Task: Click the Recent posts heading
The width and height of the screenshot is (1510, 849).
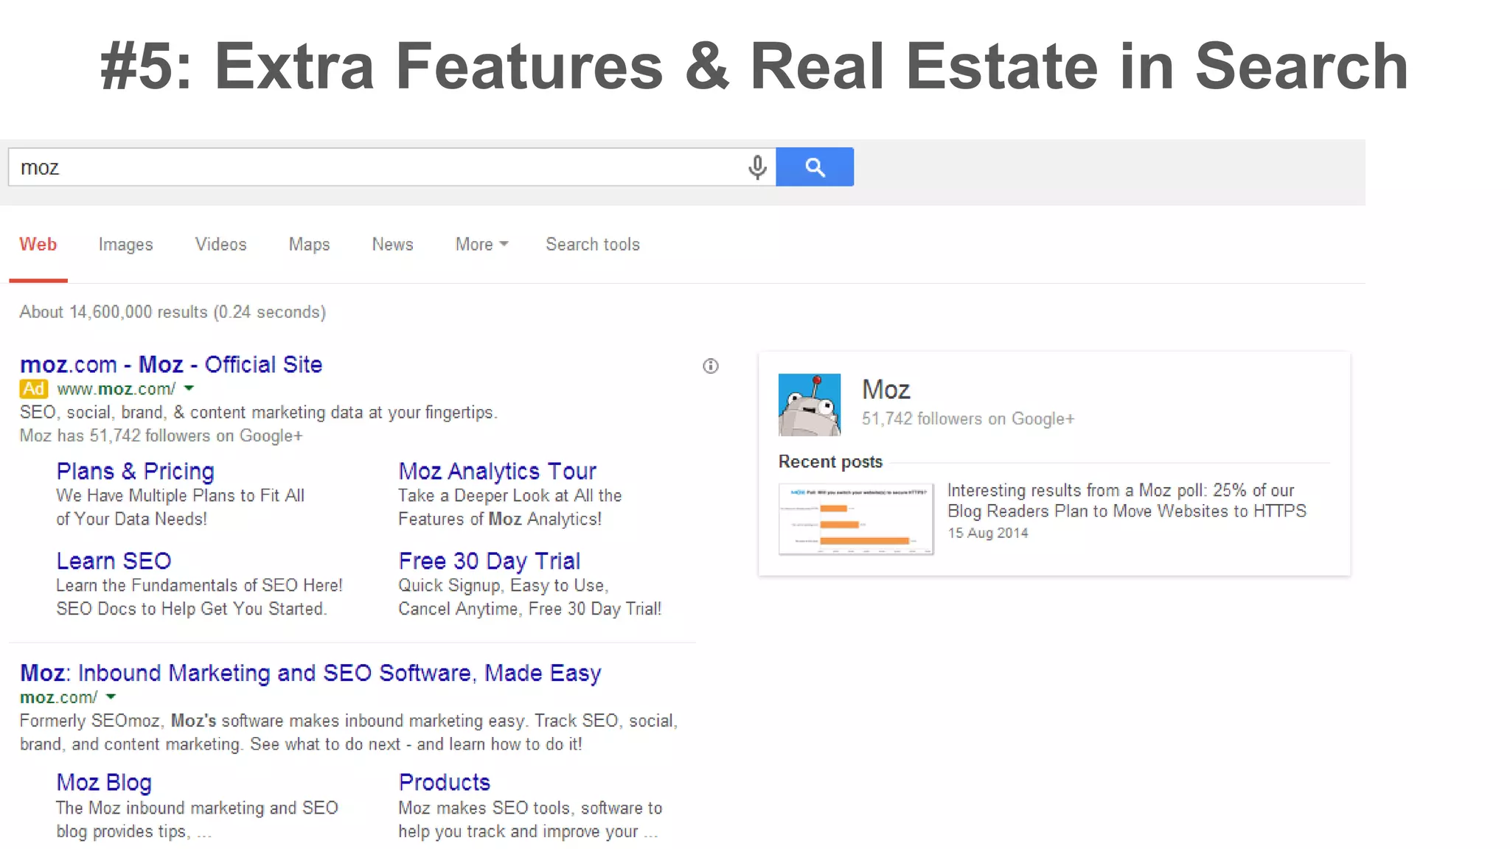Action: click(830, 461)
